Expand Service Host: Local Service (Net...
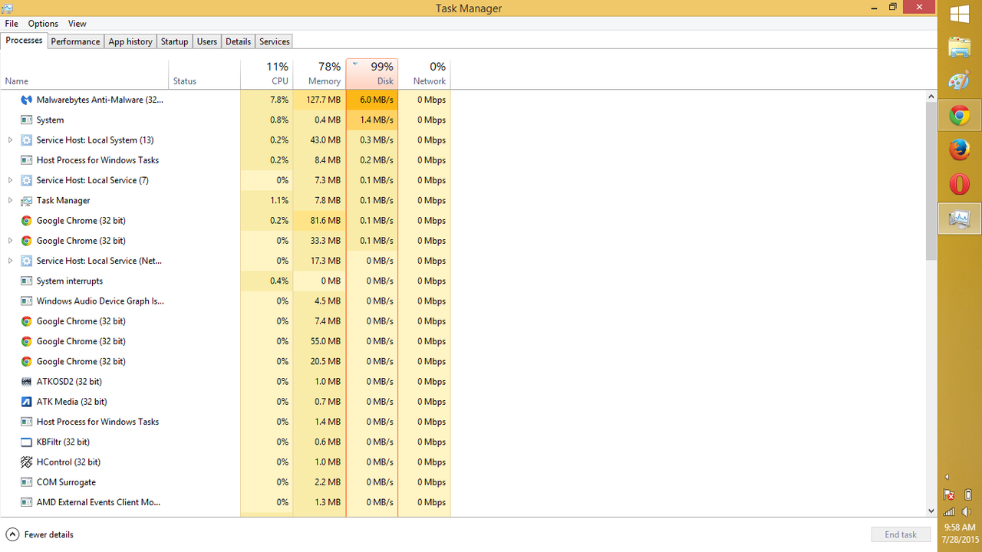The image size is (982, 552). (x=10, y=261)
